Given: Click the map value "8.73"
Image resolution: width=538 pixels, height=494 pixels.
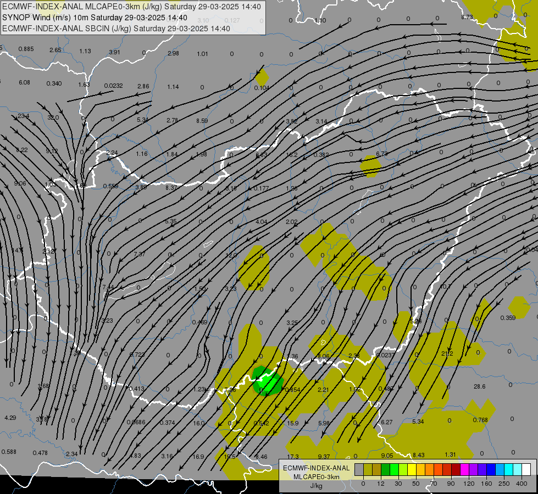Looking at the screenshot, I should tap(467, 17).
